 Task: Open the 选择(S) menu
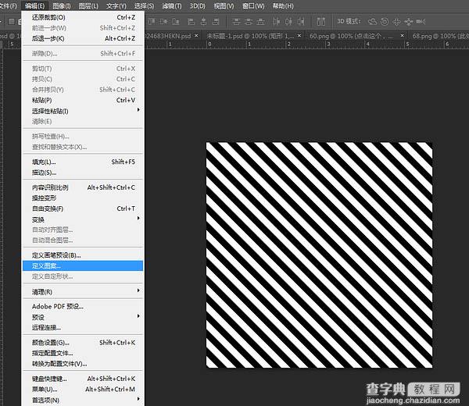[144, 5]
